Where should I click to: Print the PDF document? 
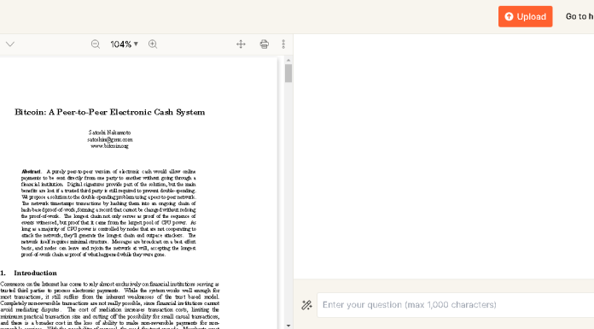click(264, 44)
